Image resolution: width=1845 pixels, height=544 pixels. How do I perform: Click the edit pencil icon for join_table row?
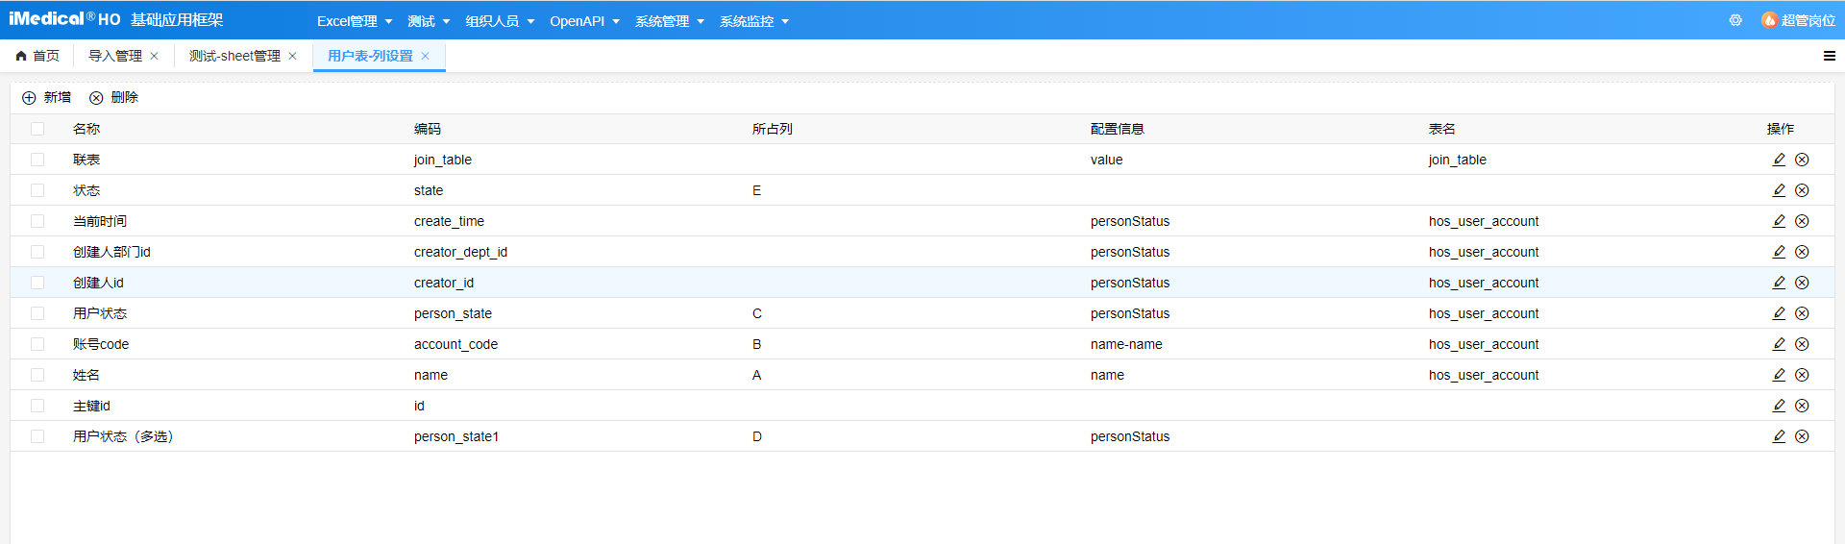point(1779,160)
